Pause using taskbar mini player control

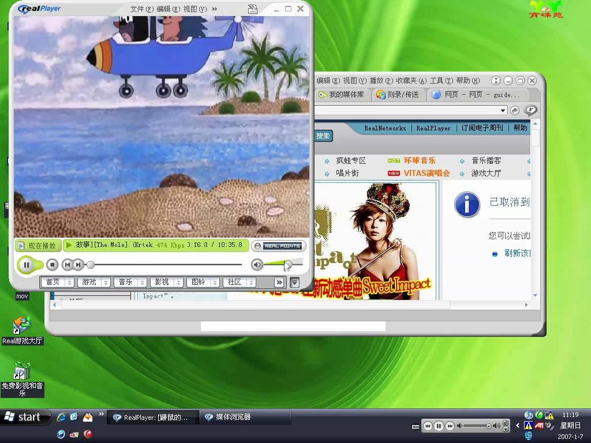[439, 426]
